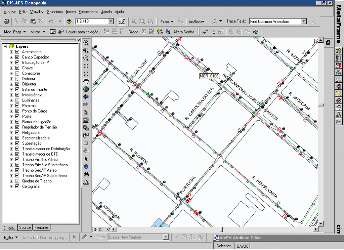
Task: Click Layers para seleção button
Action: click(x=83, y=32)
